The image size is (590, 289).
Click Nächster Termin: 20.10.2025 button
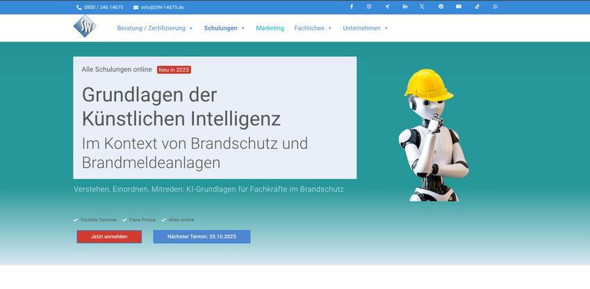[x=202, y=237]
